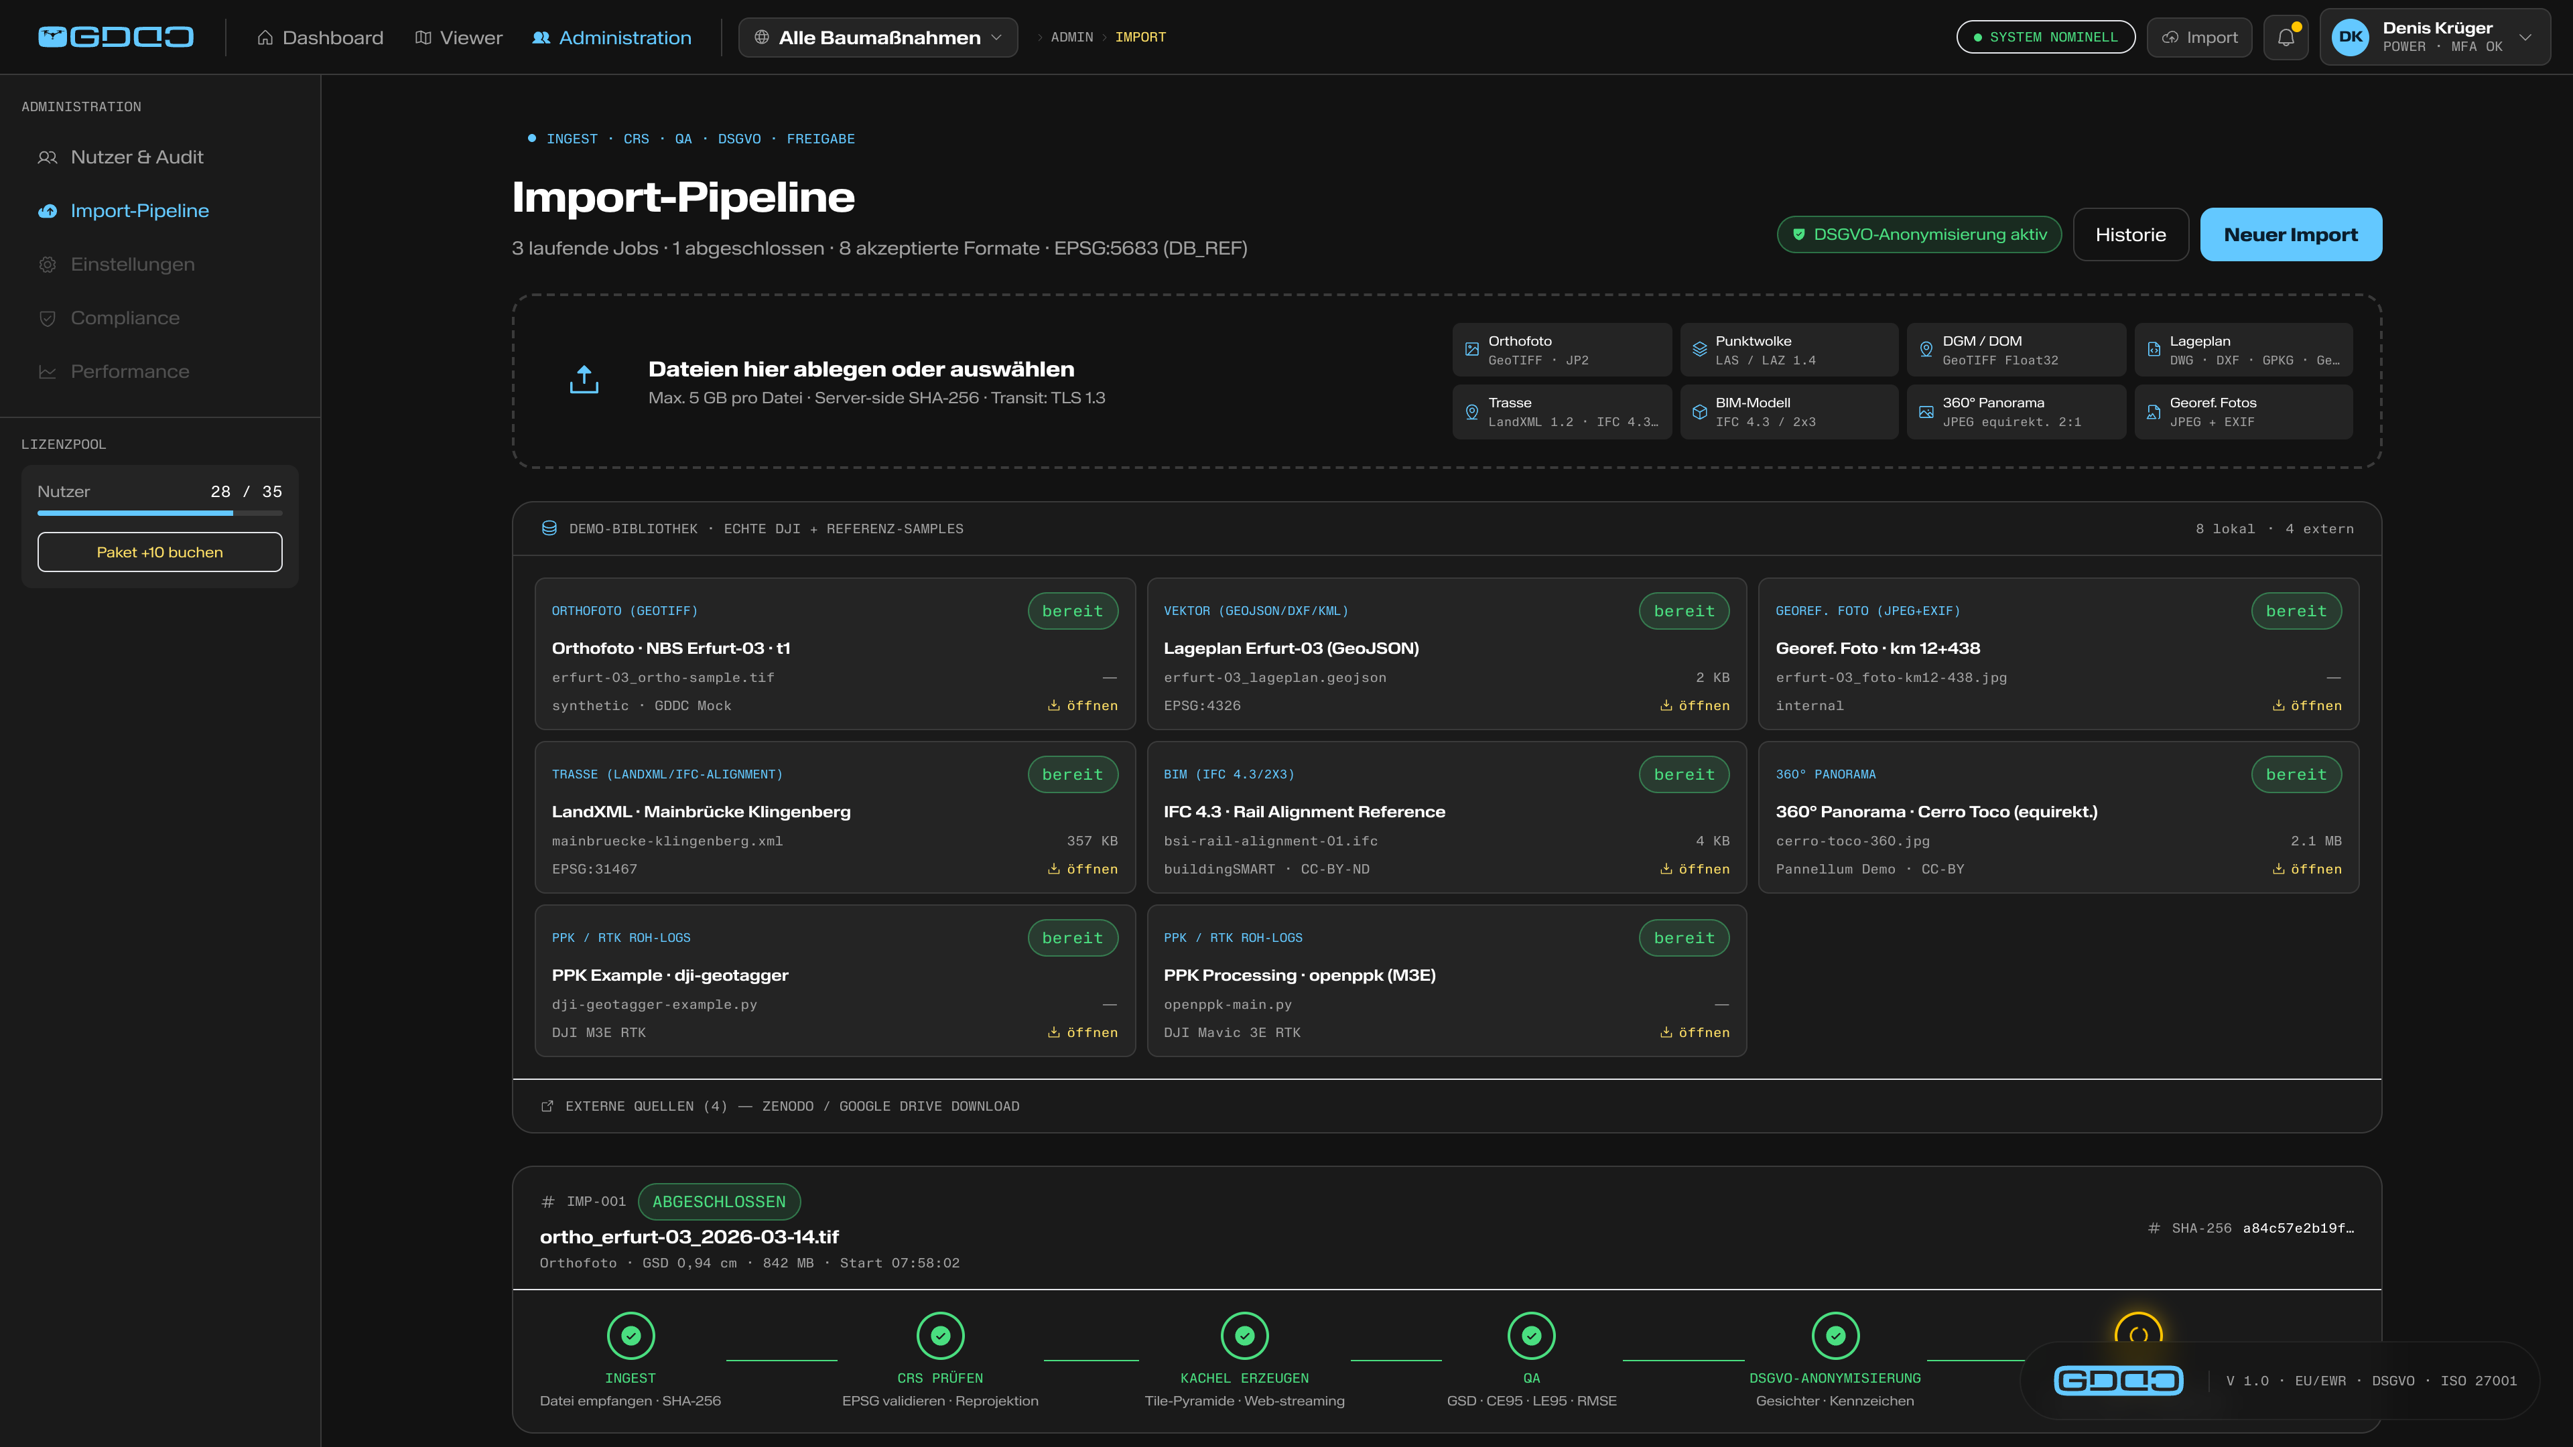Click the Abgeschlossen status badge
2573x1447 pixels.
click(x=718, y=1201)
